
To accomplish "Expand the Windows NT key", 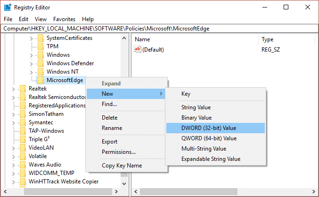I will coord(31,72).
